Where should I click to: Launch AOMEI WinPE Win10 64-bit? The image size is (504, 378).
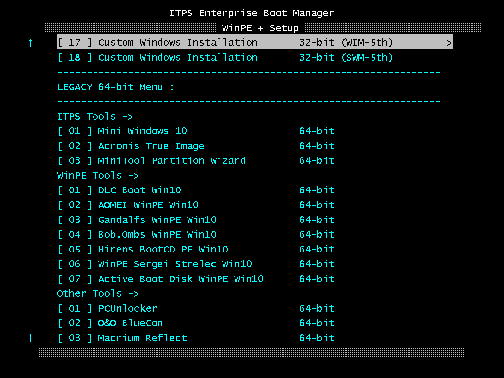pyautogui.click(x=196, y=205)
